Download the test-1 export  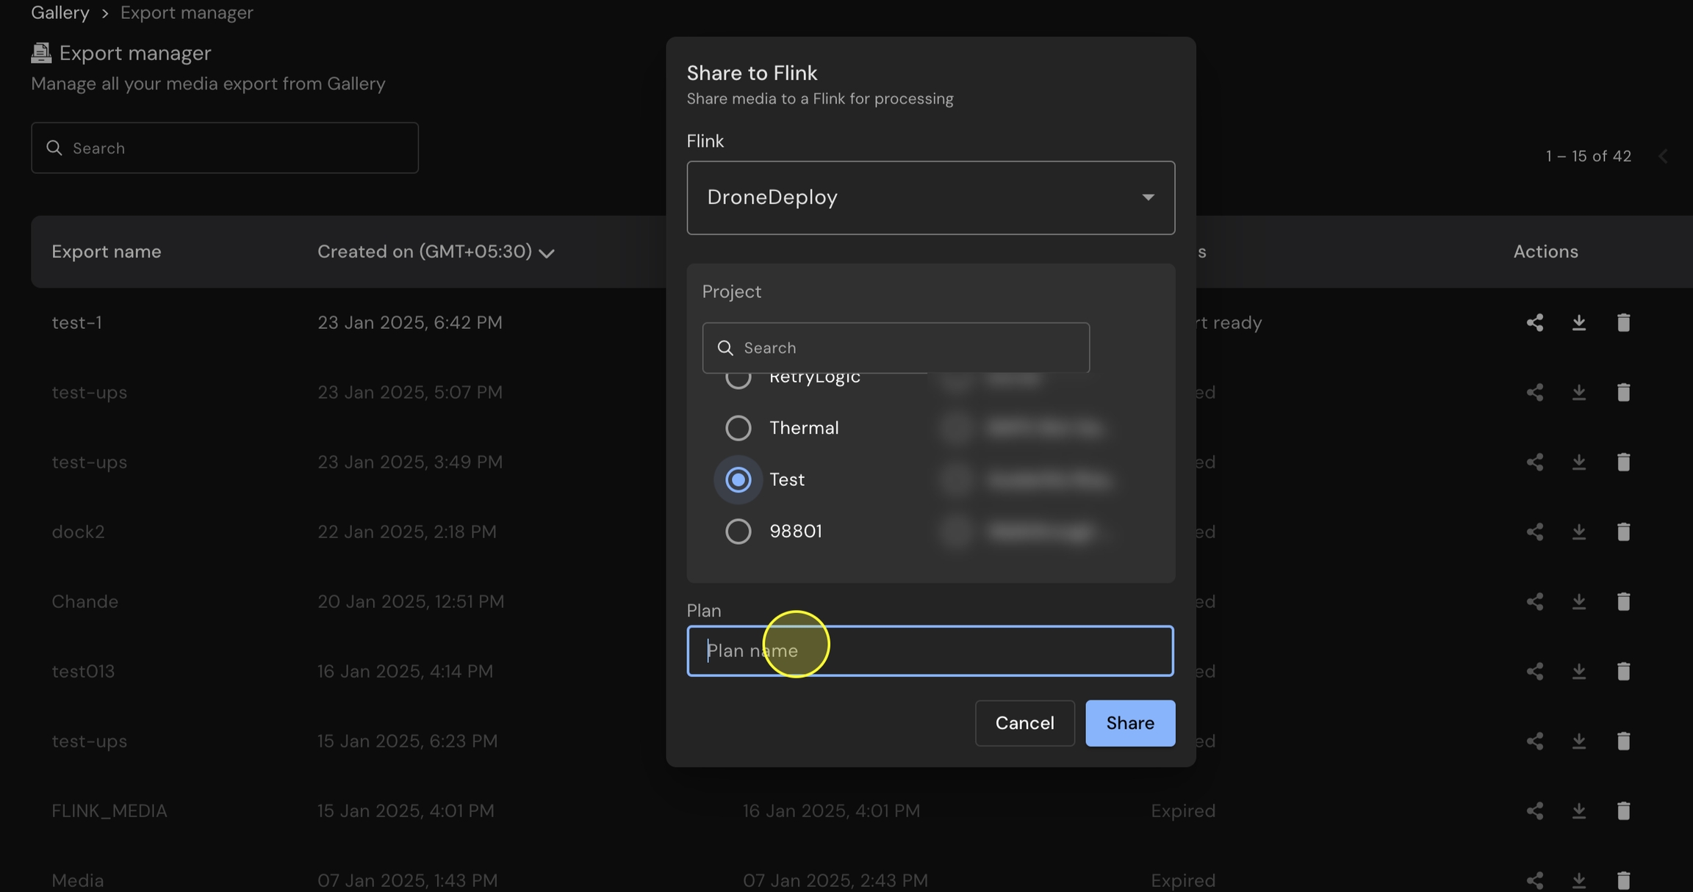(1578, 322)
